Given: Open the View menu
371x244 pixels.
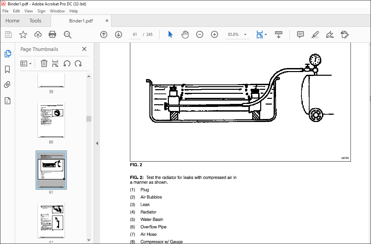Looking at the screenshot, I should click(29, 11).
